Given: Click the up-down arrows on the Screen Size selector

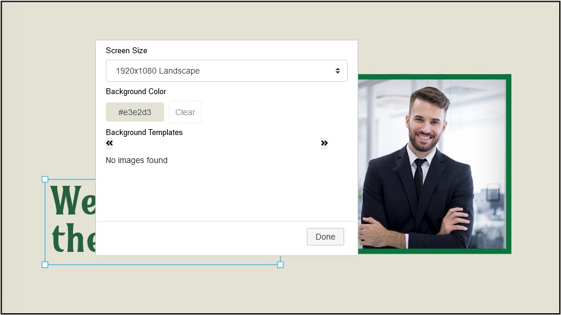Looking at the screenshot, I should 337,71.
